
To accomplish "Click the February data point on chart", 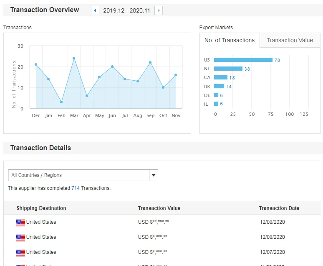I will point(61,102).
